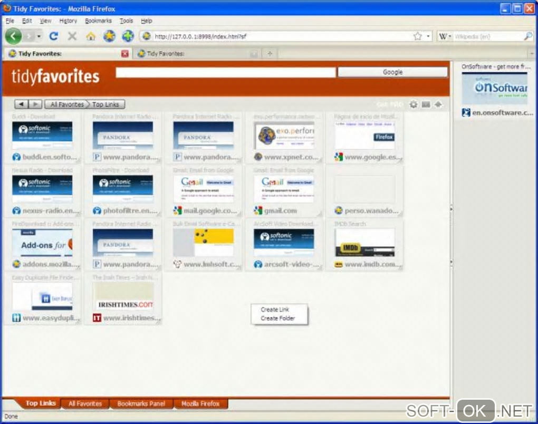This screenshot has width=538, height=424.
Task: Open the www.lmhsoft.c... yellow thumbnail
Action: tap(203, 243)
